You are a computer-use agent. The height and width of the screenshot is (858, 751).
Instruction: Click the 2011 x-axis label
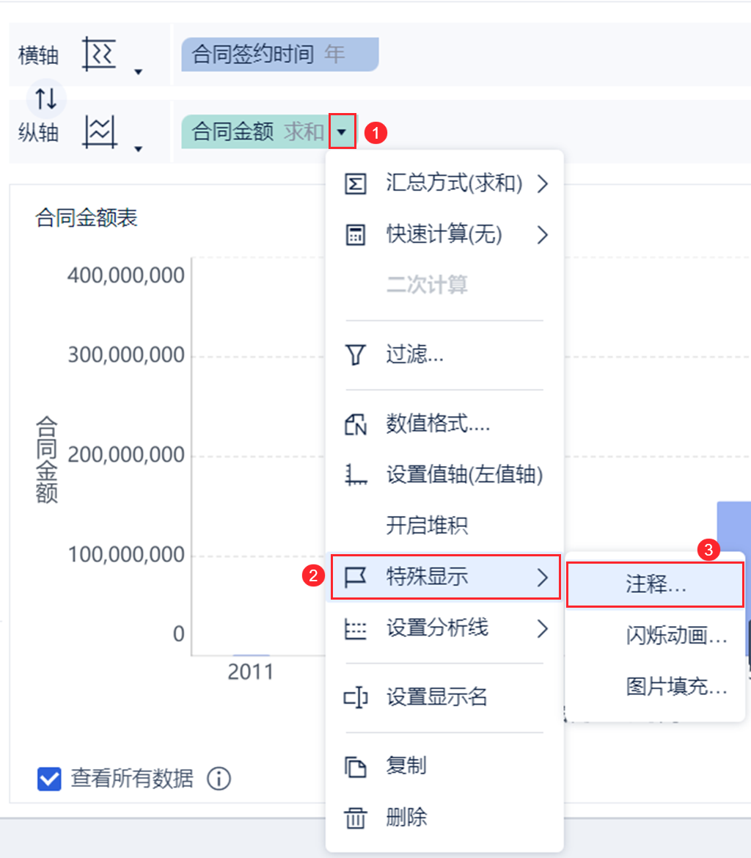click(250, 672)
